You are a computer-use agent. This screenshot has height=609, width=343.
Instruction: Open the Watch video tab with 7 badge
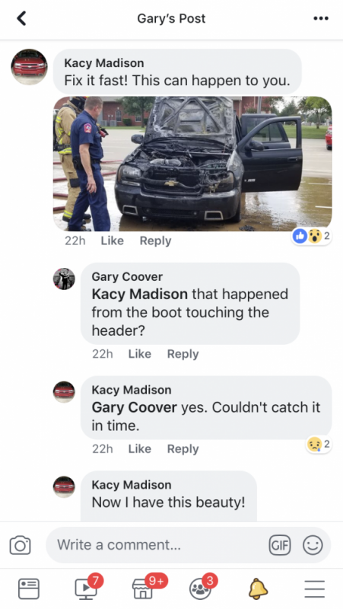click(x=87, y=587)
